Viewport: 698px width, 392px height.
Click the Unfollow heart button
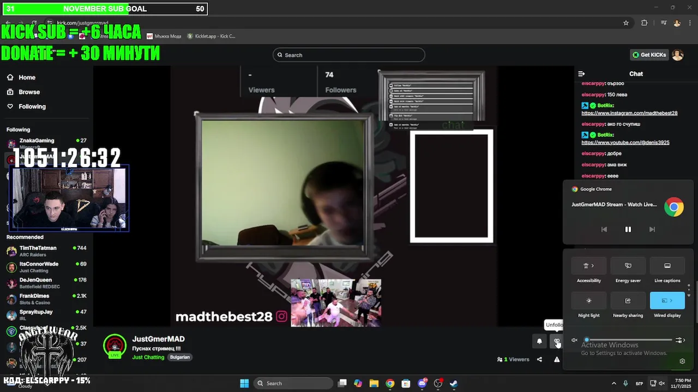[557, 341]
